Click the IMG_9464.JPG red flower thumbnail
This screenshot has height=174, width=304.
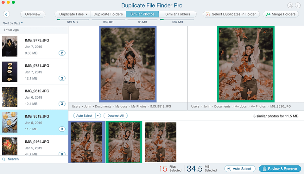point(10,146)
